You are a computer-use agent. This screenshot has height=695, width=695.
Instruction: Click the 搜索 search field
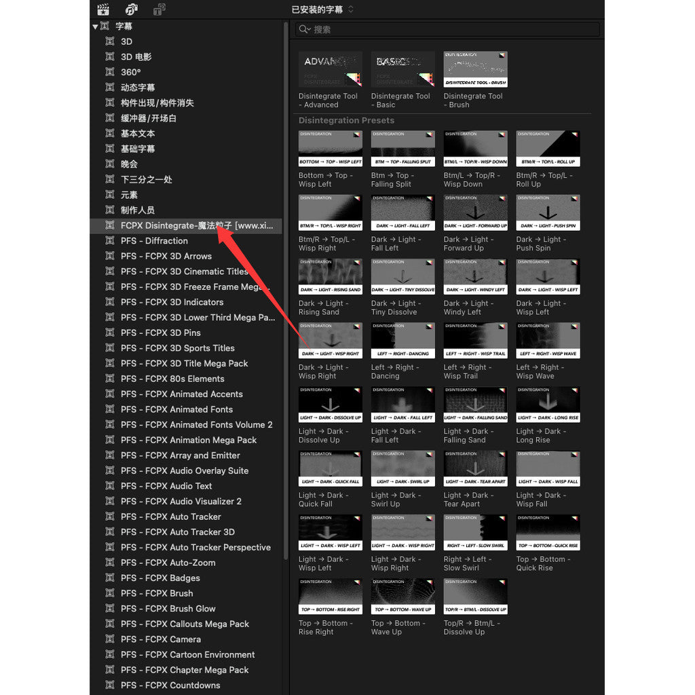pos(448,29)
